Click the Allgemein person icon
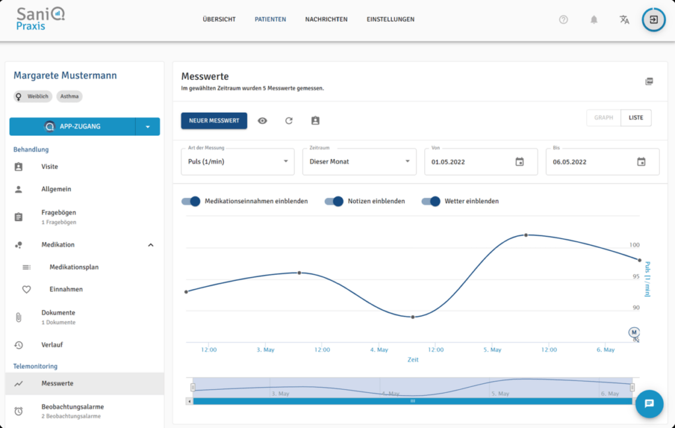The height and width of the screenshot is (428, 675). pos(18,189)
